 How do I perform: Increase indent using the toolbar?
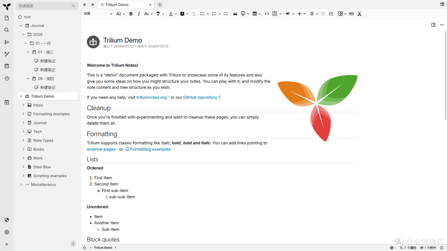click(331, 14)
